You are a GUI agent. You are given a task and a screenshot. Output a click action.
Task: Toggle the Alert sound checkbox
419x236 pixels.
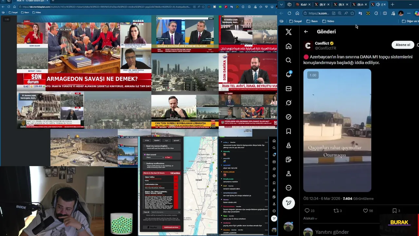point(145,154)
